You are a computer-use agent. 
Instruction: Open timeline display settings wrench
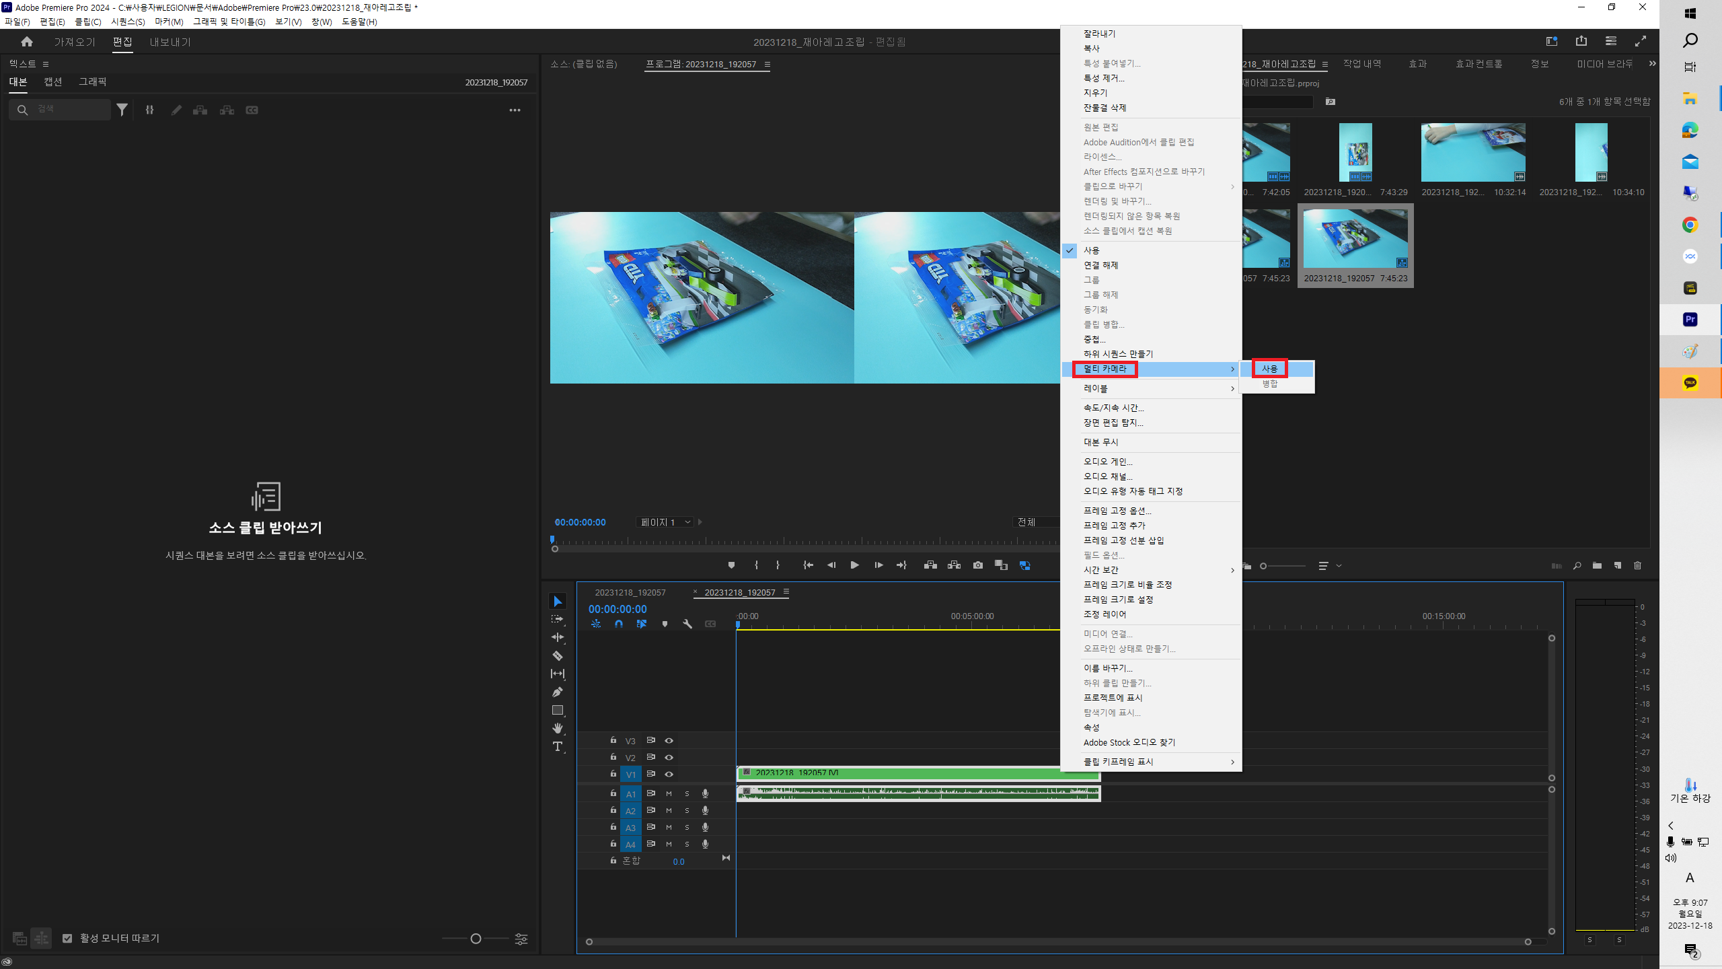click(687, 624)
